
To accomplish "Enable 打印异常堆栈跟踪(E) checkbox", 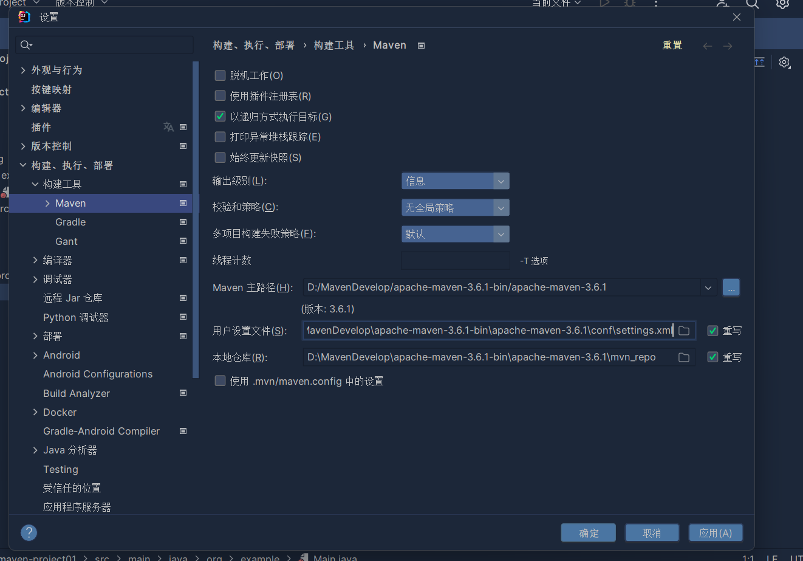I will [220, 137].
